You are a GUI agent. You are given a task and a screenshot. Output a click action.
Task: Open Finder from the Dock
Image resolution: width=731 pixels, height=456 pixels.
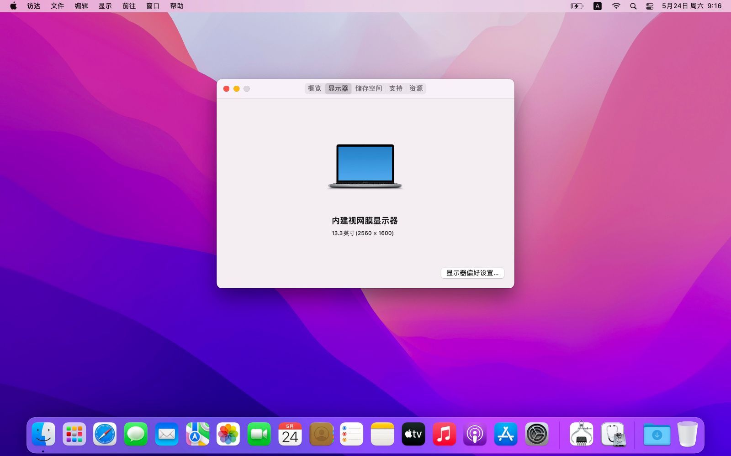coord(43,434)
